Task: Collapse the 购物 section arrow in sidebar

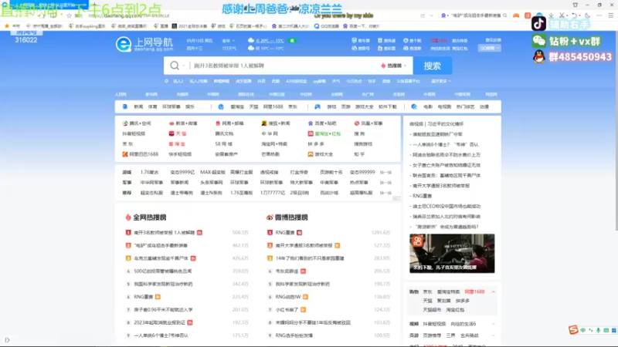Action: [494, 292]
